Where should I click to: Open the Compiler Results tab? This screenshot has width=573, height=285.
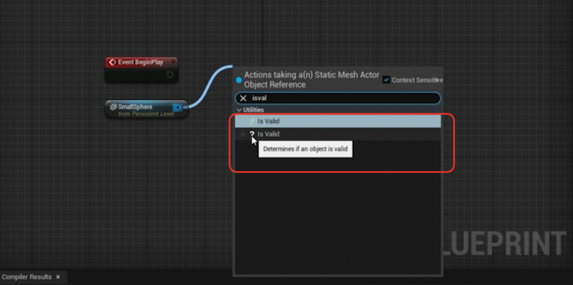pyautogui.click(x=27, y=277)
